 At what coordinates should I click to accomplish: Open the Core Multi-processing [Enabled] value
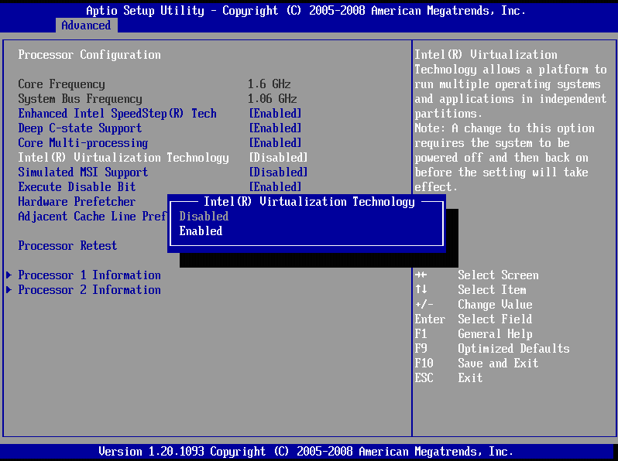click(x=275, y=143)
